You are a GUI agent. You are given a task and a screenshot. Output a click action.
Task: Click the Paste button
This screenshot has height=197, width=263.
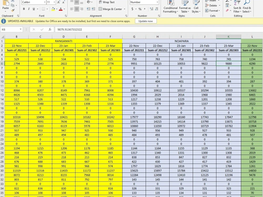coord(6,6)
